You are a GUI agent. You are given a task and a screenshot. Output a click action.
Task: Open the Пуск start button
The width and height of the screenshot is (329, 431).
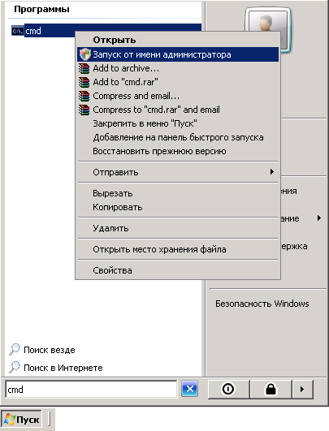pos(22,420)
